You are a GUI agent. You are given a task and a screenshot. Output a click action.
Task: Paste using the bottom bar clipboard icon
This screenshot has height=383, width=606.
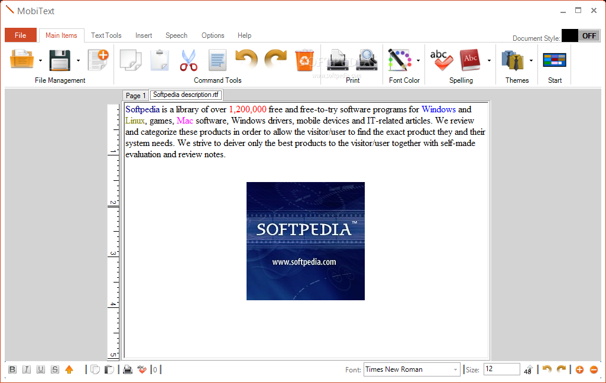[109, 370]
